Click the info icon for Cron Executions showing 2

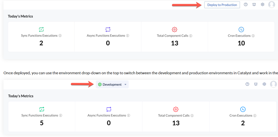tap(255, 116)
